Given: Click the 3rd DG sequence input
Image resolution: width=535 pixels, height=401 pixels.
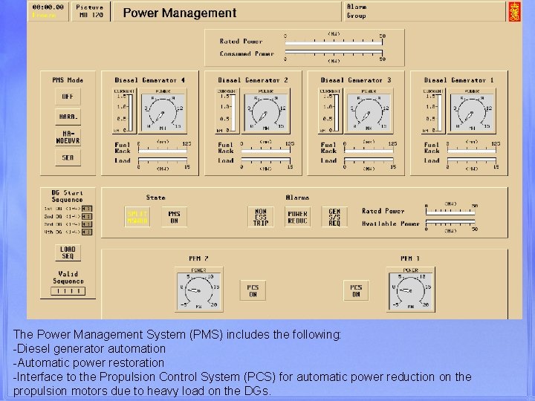Looking at the screenshot, I should [x=87, y=224].
